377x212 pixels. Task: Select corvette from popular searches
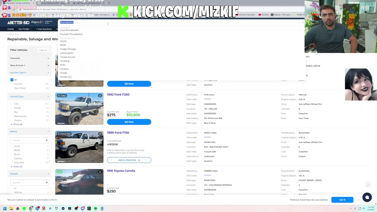64,69
